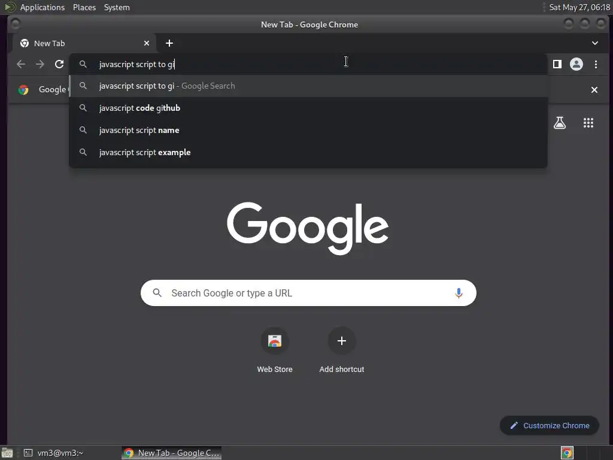613x460 pixels.
Task: Select suggestion 'javascript script name'
Action: [308, 130]
